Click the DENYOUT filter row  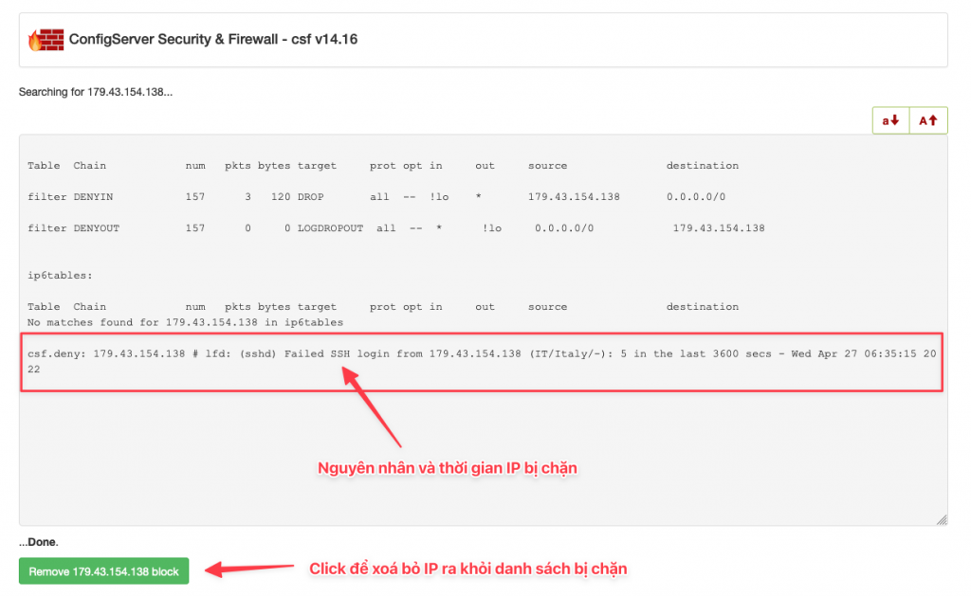[396, 228]
